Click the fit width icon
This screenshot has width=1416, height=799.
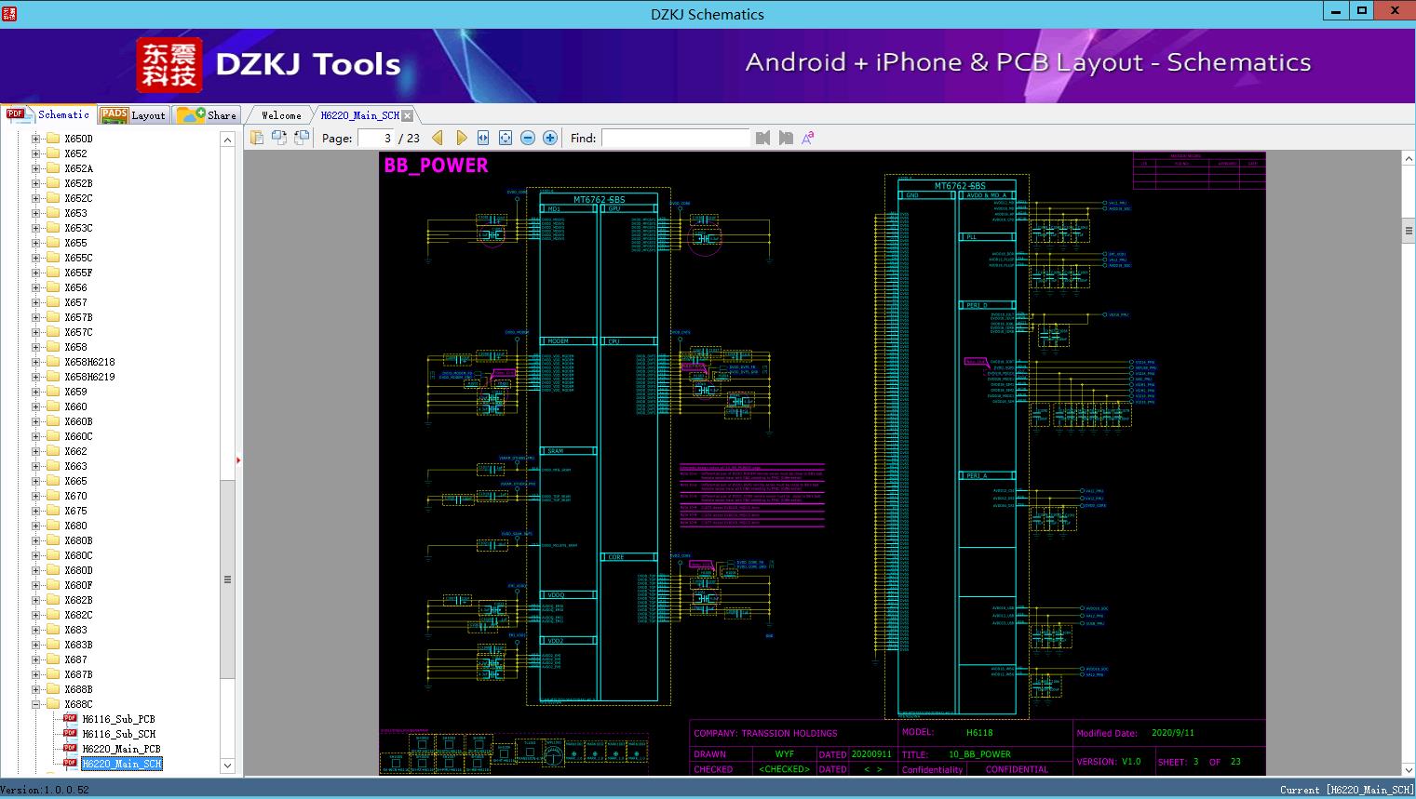[483, 138]
